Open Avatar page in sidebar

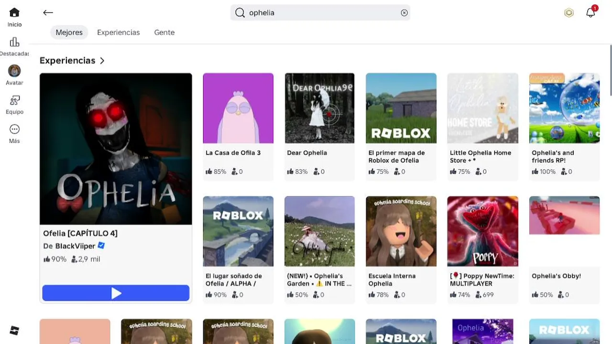14,75
